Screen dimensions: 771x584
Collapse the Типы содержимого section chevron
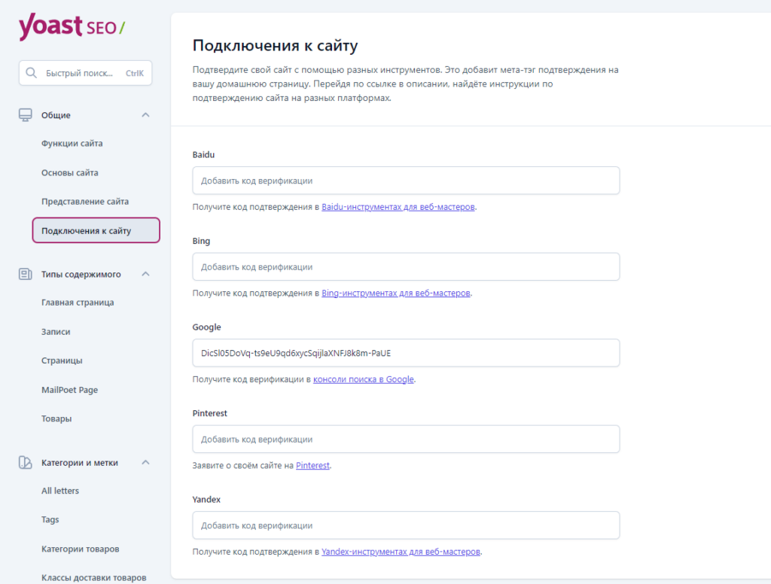point(145,274)
